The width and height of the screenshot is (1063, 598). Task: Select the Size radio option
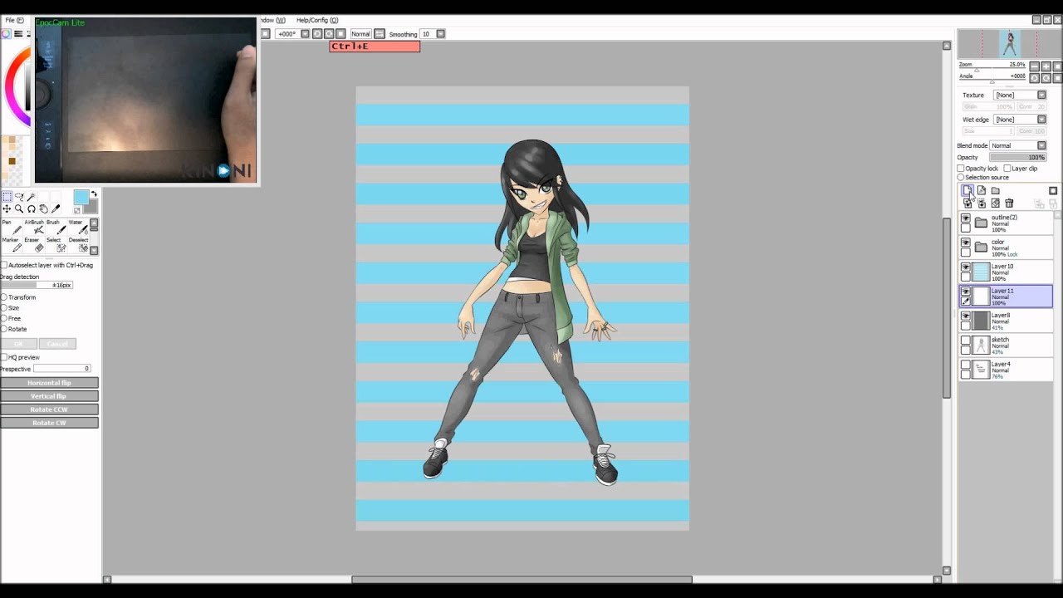point(4,308)
